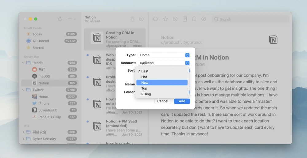
Task: Click the next unread arrow icon
Action: coord(175,19)
